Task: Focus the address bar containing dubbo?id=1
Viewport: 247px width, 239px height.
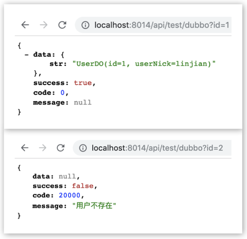Action: pyautogui.click(x=153, y=25)
